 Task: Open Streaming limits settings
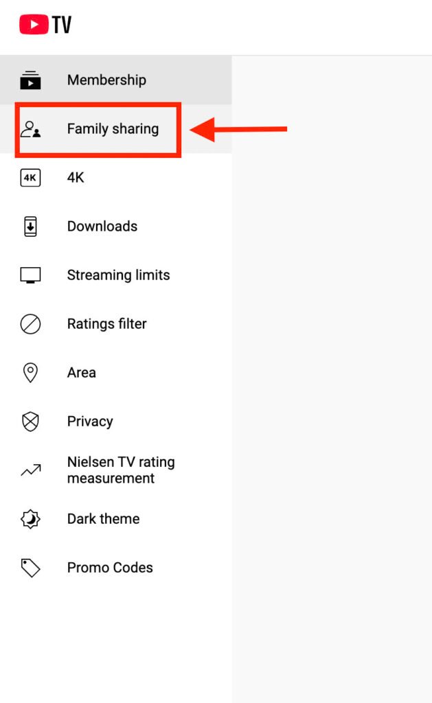pyautogui.click(x=118, y=275)
